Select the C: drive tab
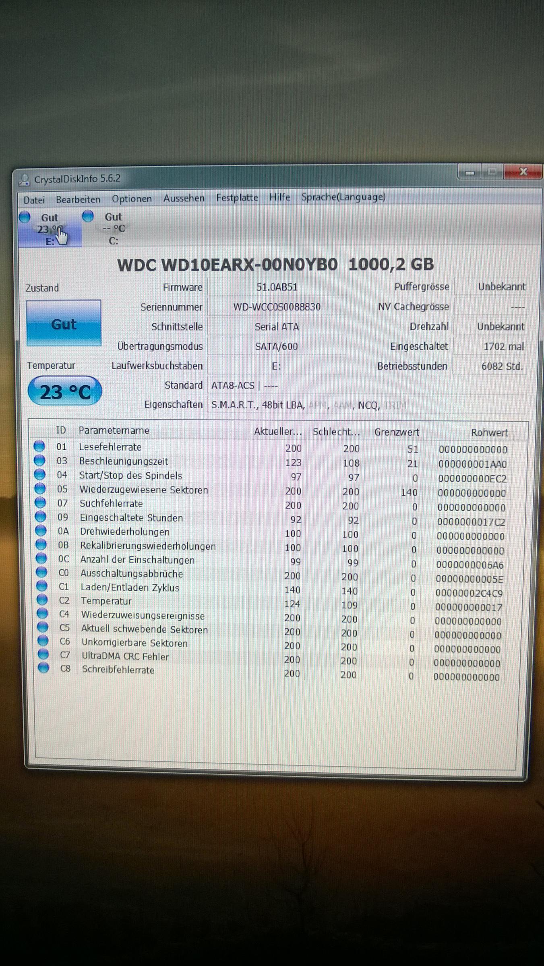544x966 pixels. [x=113, y=228]
